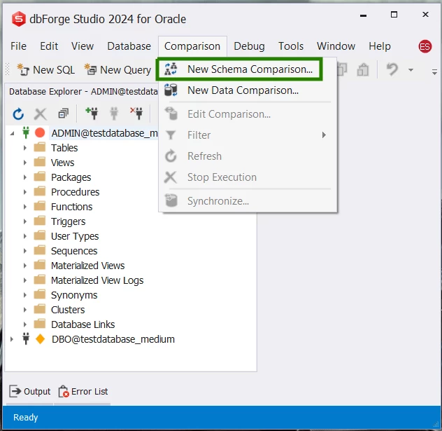Open the Debug menu
442x431 pixels.
click(x=249, y=46)
